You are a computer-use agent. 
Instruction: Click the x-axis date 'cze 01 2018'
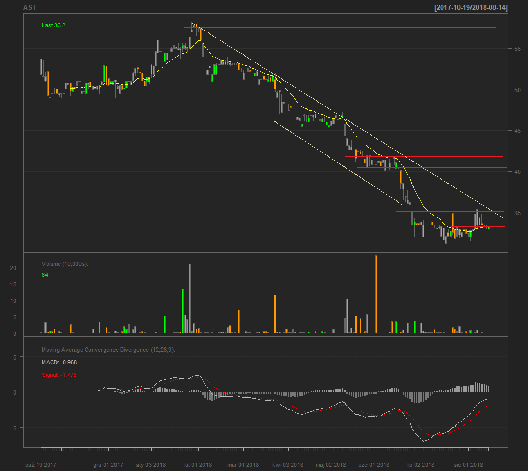[x=374, y=465]
